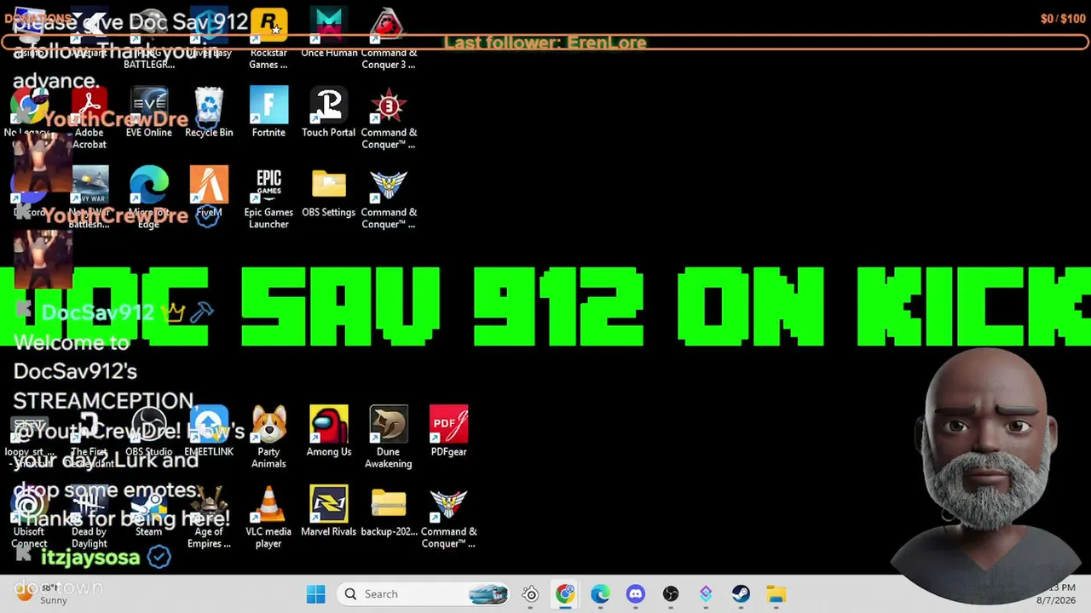Open Discord from the taskbar
The width and height of the screenshot is (1091, 613).
[635, 594]
